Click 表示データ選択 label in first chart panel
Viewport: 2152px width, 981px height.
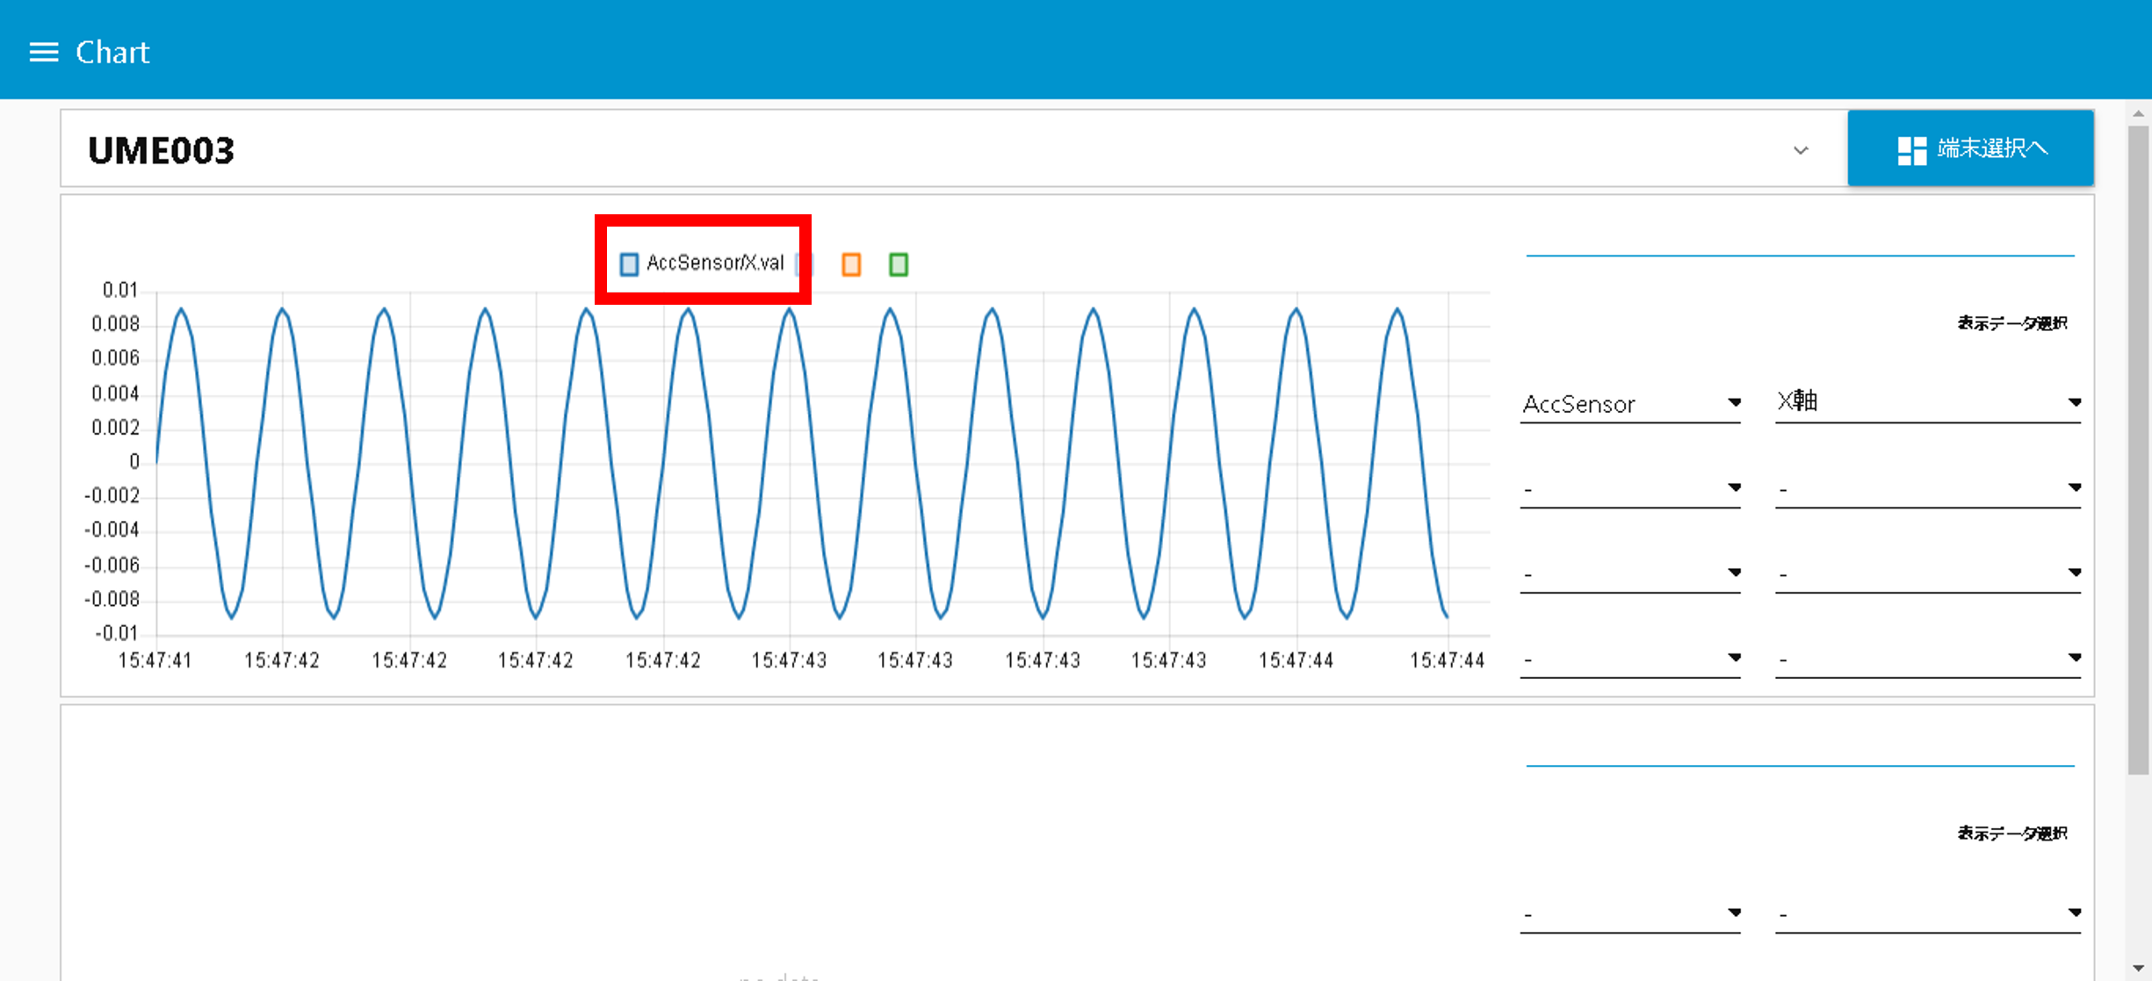2012,323
